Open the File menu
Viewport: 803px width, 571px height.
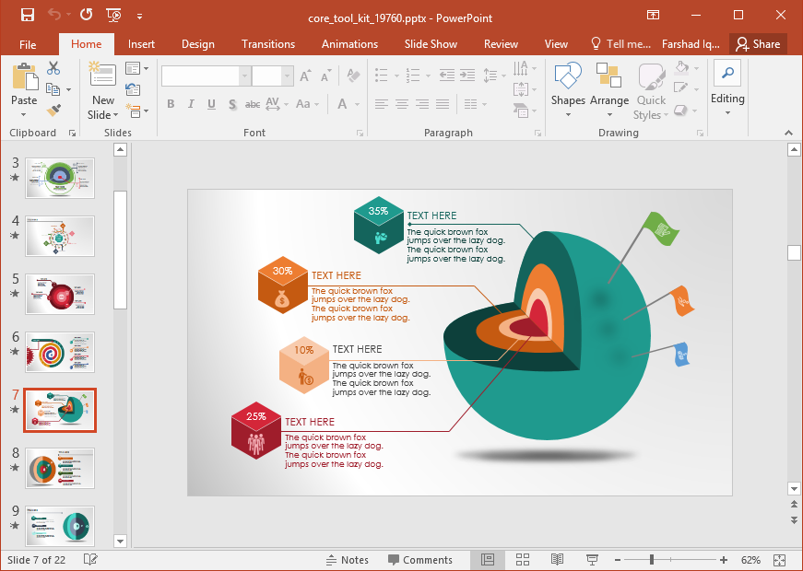coord(28,44)
